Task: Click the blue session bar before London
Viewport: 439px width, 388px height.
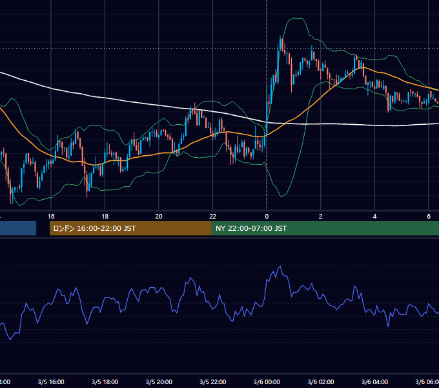Action: [18, 228]
